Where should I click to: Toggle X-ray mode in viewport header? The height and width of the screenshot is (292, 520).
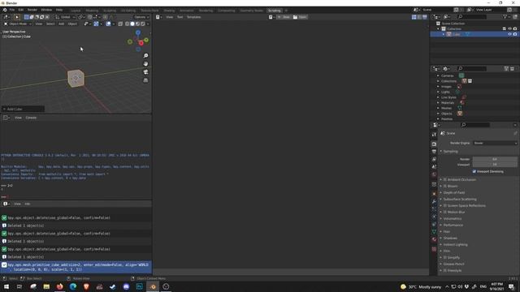tap(120, 24)
